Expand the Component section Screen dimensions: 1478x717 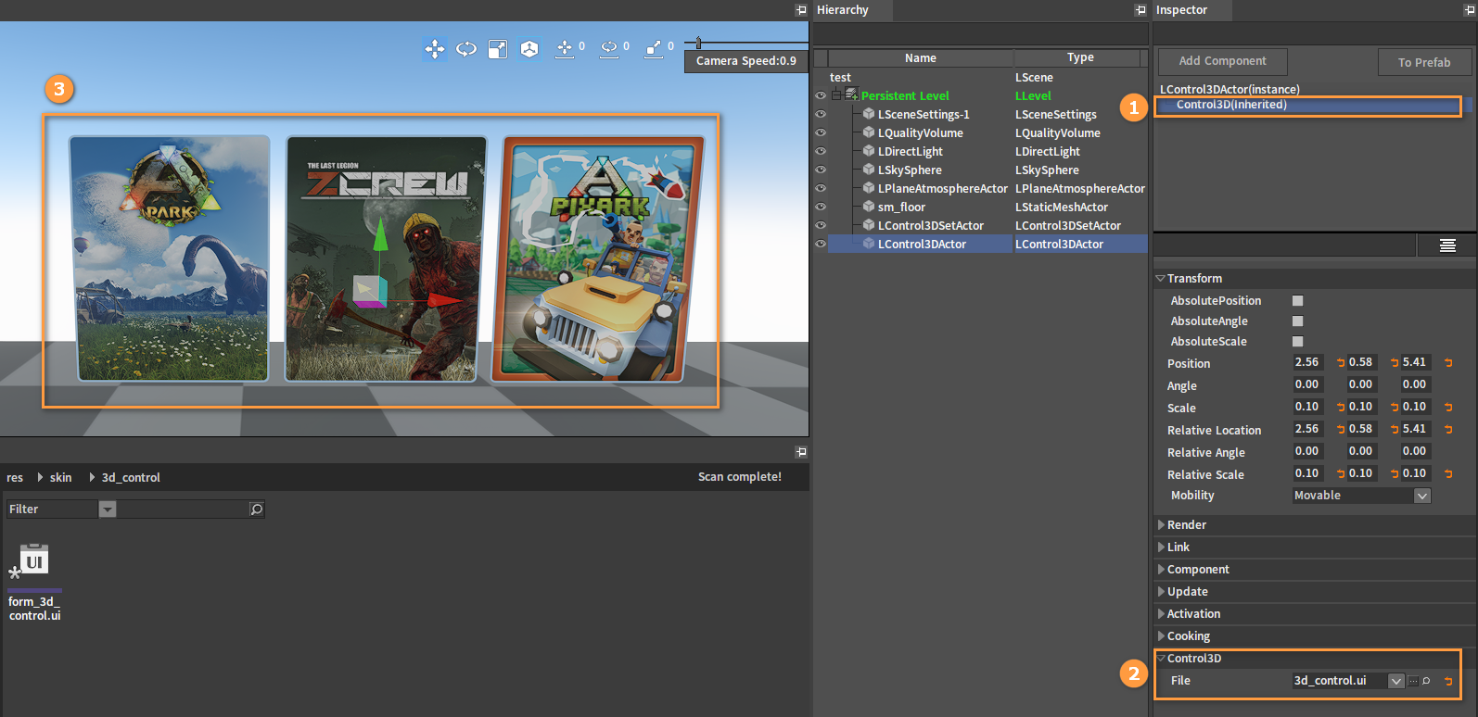tap(1161, 569)
